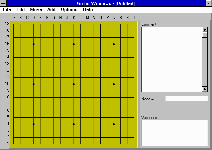Place a stone on center point K10
The height and width of the screenshot is (150, 212).
point(74,84)
